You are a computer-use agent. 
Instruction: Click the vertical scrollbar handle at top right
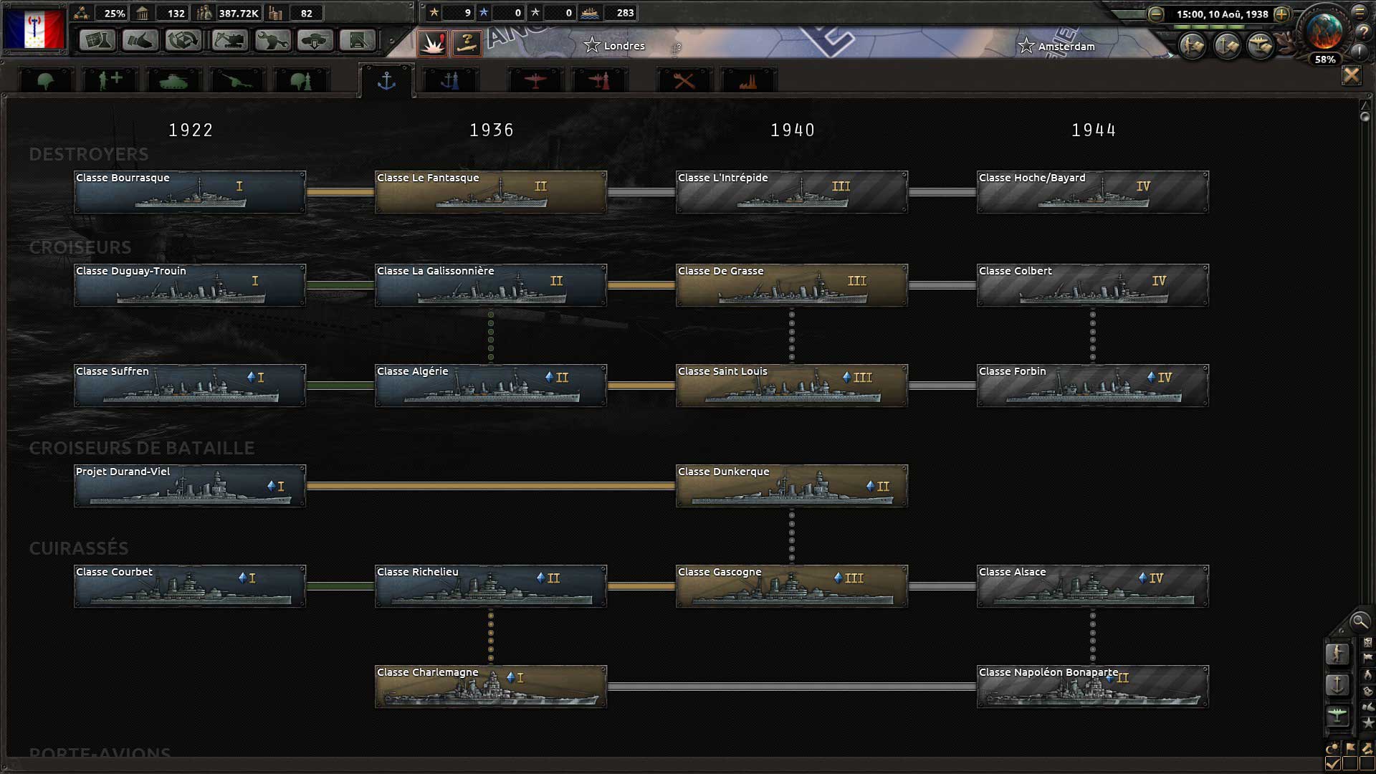point(1365,116)
